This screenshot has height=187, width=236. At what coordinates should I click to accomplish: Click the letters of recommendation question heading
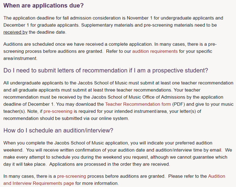pyautogui.click(x=106, y=71)
